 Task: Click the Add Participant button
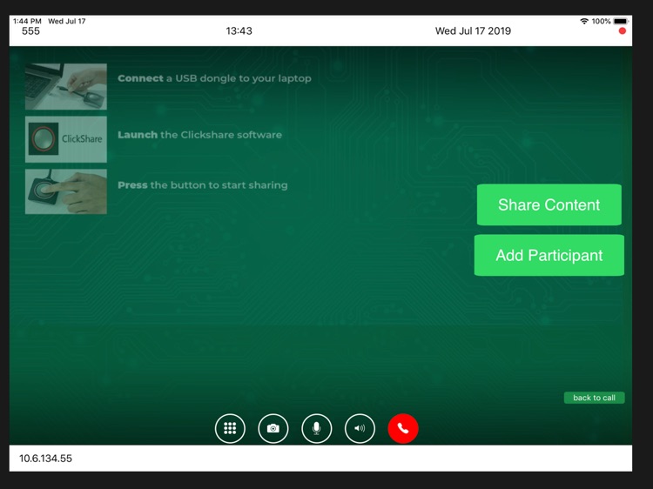click(549, 255)
